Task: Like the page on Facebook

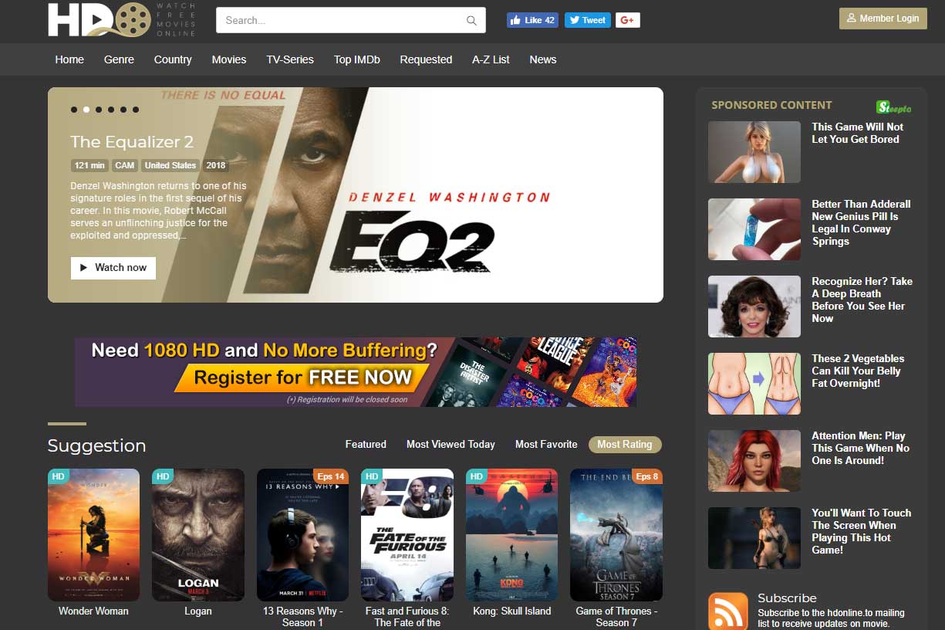Action: point(532,20)
